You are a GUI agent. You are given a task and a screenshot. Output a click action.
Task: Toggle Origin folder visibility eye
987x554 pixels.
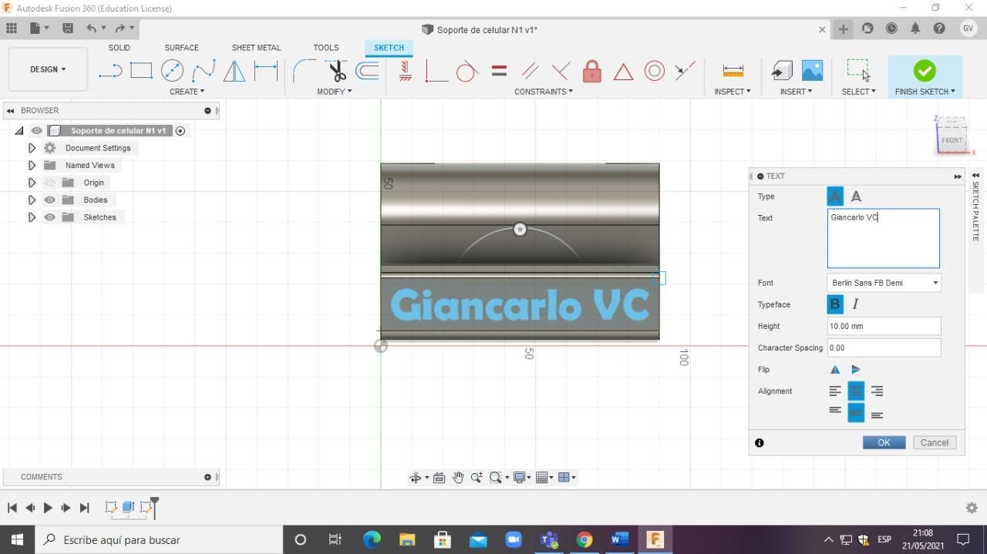tap(50, 183)
